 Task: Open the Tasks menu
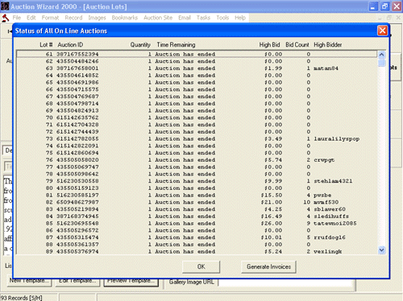click(x=203, y=18)
